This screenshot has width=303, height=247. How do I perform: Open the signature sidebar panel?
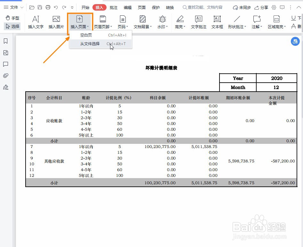coord(6,87)
